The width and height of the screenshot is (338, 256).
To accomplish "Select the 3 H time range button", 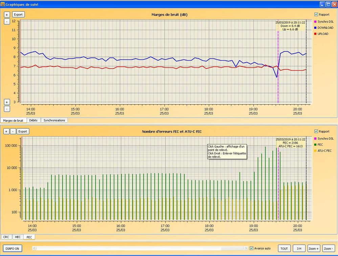I will (x=299, y=249).
